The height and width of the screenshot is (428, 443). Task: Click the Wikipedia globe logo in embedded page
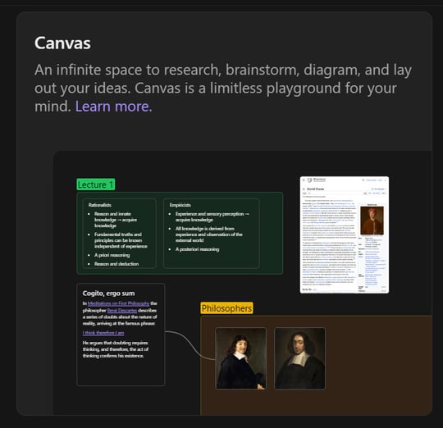pyautogui.click(x=309, y=180)
